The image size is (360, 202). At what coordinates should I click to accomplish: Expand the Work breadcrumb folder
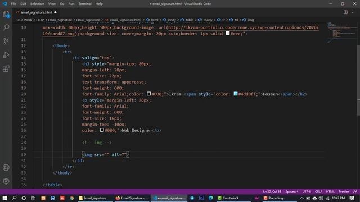click(x=28, y=20)
